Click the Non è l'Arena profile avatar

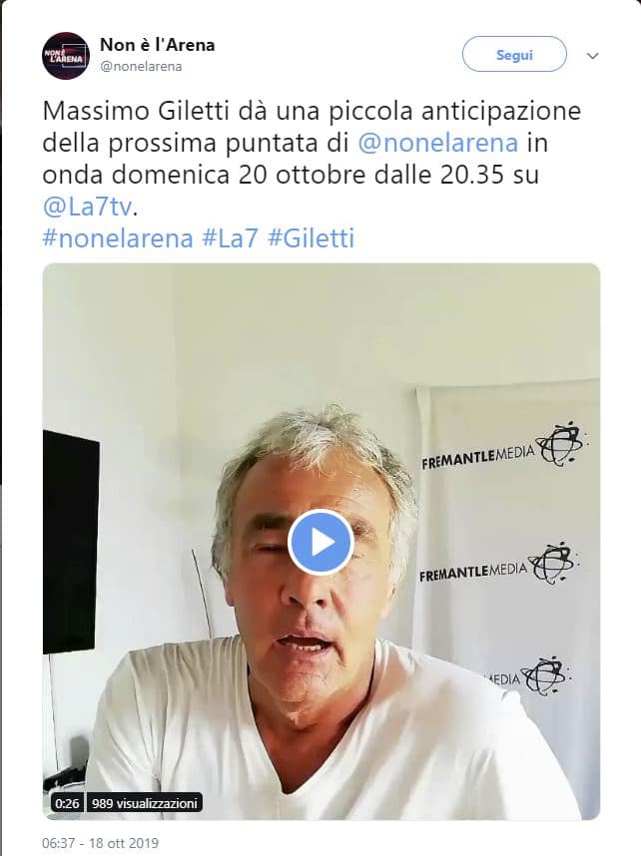point(66,55)
